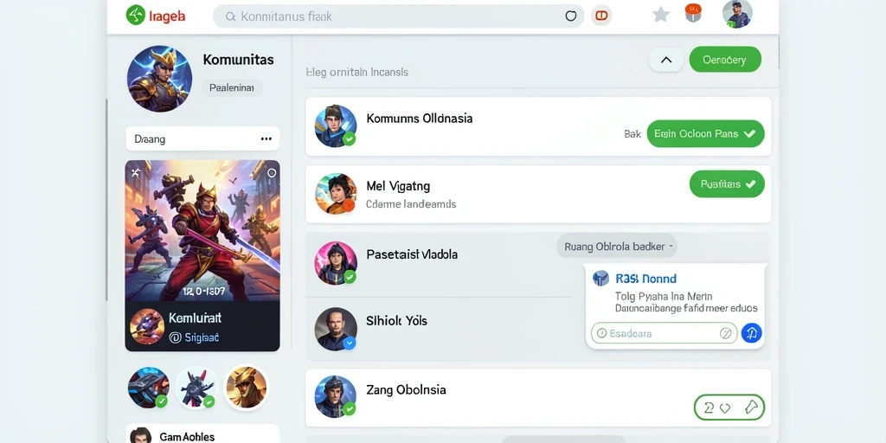The width and height of the screenshot is (886, 443).
Task: Toggle the circle indicator on artwork card
Action: coord(272,173)
